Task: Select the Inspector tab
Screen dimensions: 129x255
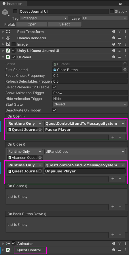Action: [x=12, y=3]
